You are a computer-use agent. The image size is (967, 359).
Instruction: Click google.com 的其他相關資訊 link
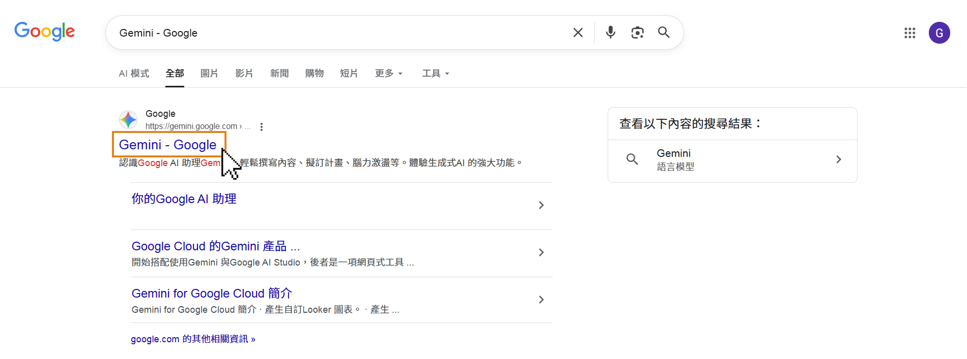click(x=193, y=339)
